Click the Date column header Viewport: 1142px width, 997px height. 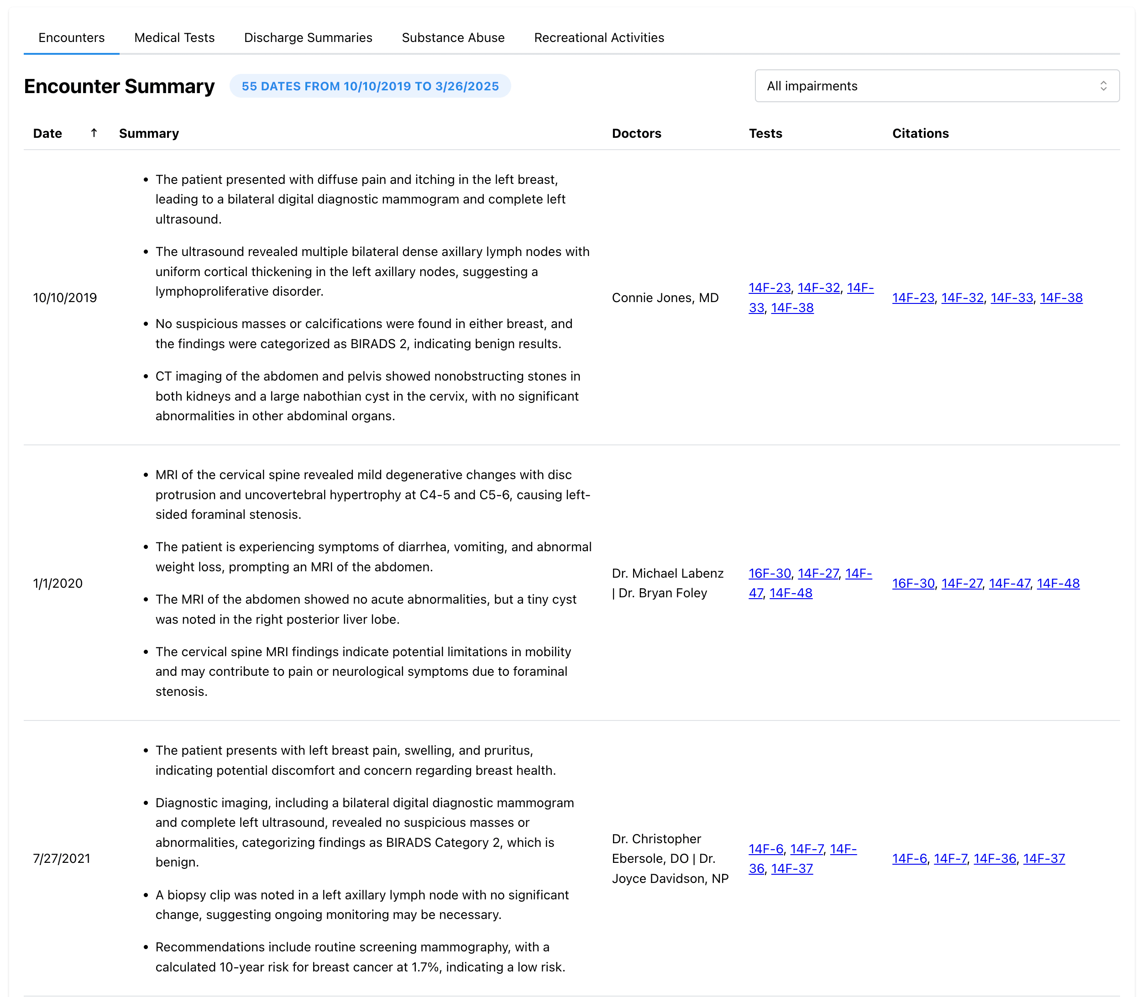[x=47, y=133]
